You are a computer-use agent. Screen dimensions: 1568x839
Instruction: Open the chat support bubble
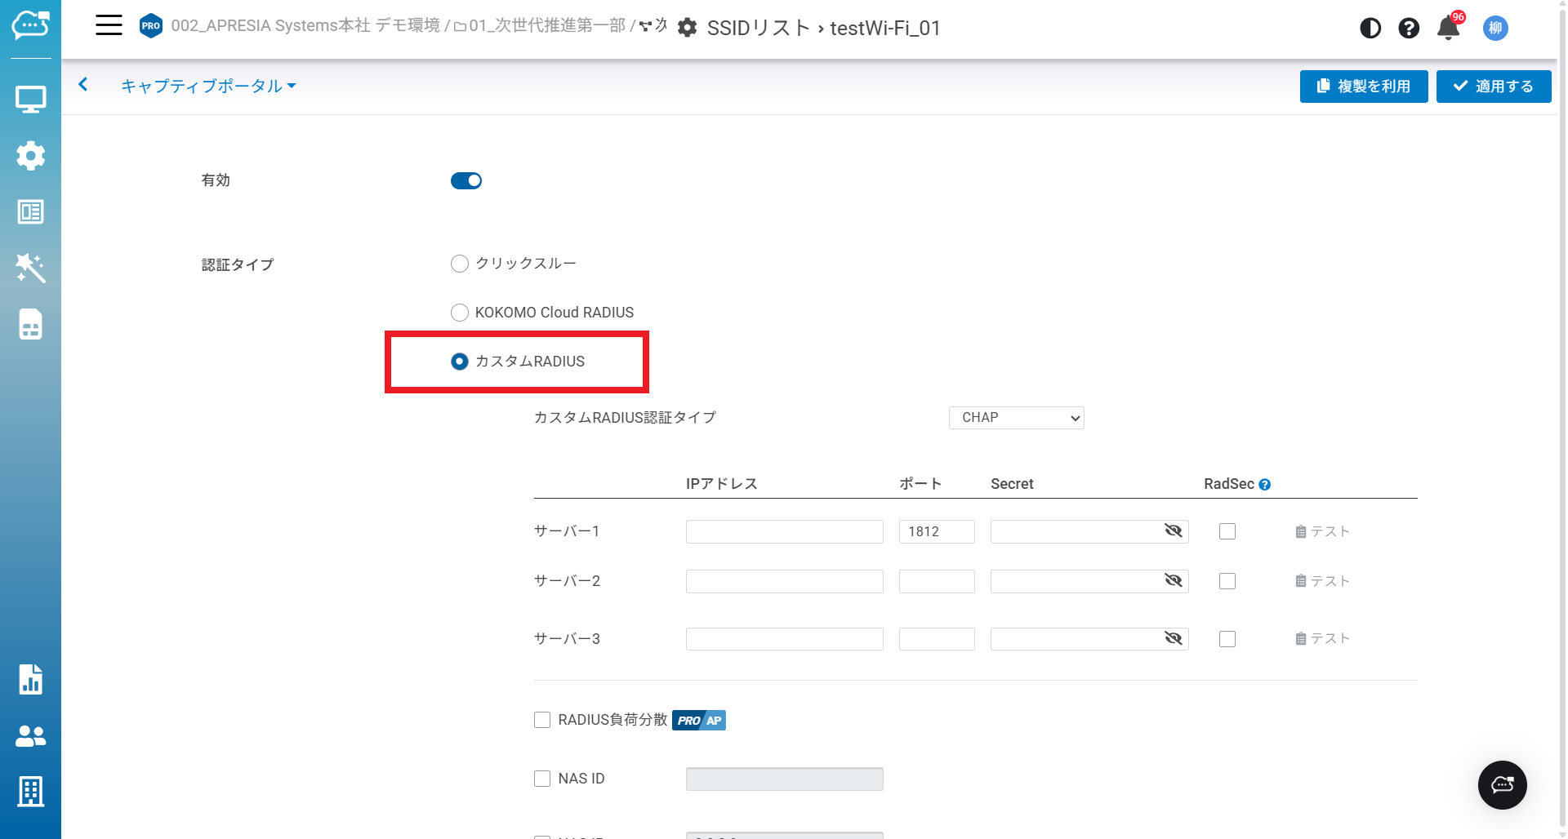[1502, 785]
